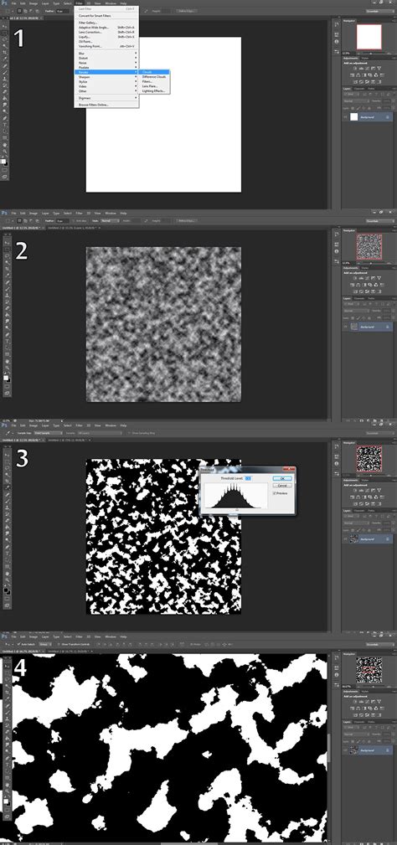Switch to Channels tab in the first screenshot
The height and width of the screenshot is (845, 397).
[x=359, y=89]
